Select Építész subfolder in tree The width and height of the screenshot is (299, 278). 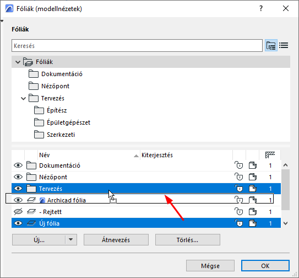coord(57,110)
